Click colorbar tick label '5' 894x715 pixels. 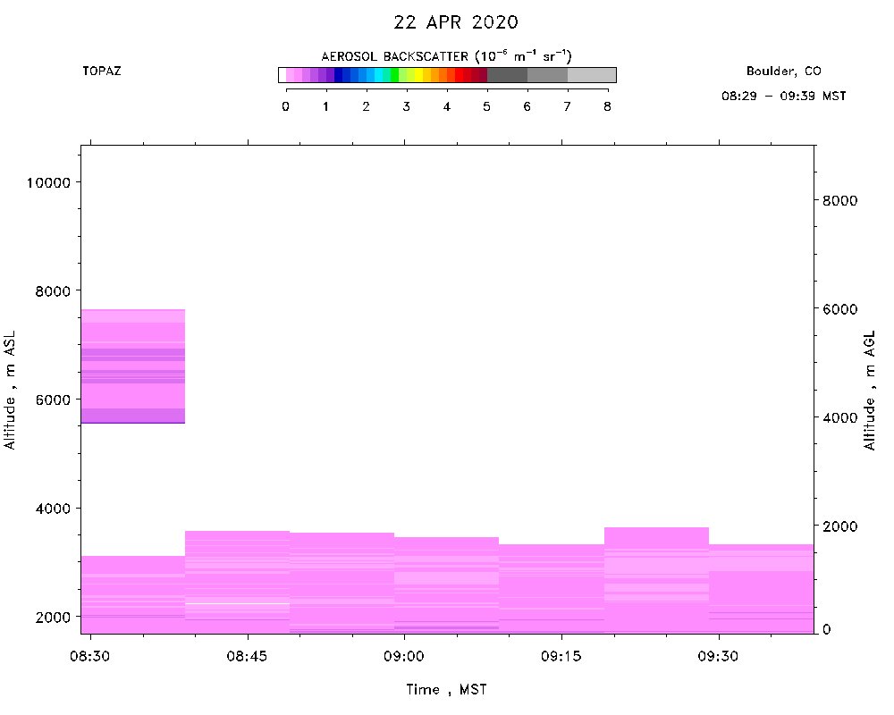click(x=487, y=106)
